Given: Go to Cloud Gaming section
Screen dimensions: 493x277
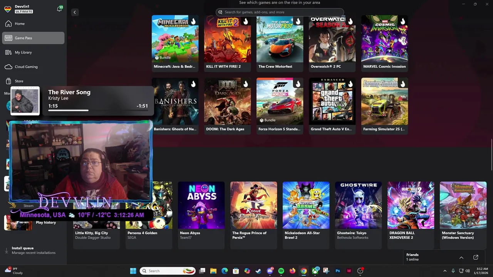Looking at the screenshot, I should pyautogui.click(x=33, y=67).
